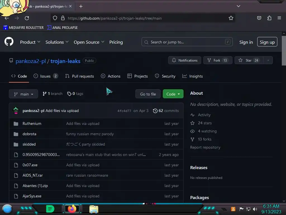Click the green notes taskbar icon
Screen dimensions: 286x215
(50, 209)
